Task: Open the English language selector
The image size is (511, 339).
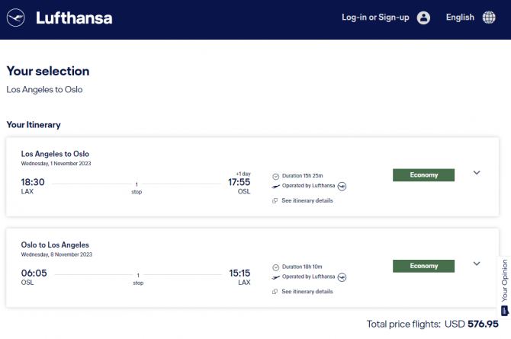Action: 460,18
